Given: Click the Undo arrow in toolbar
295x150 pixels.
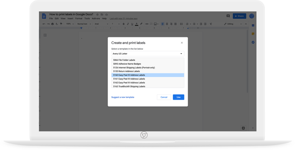Looking at the screenshot, I should tap(44, 24).
